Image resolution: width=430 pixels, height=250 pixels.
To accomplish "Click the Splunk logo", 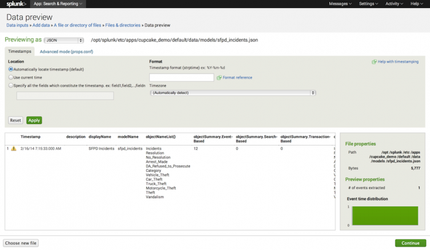I will [16, 4].
